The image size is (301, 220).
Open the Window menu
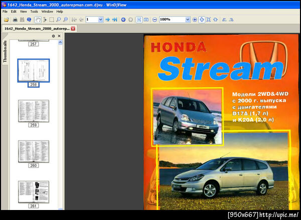(x=47, y=11)
